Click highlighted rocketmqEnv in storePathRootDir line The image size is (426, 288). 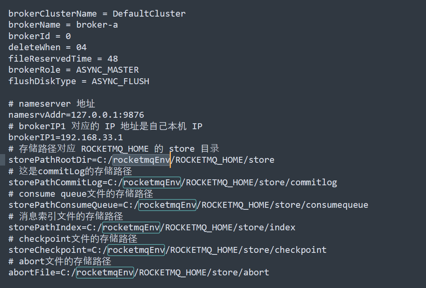tap(141, 160)
